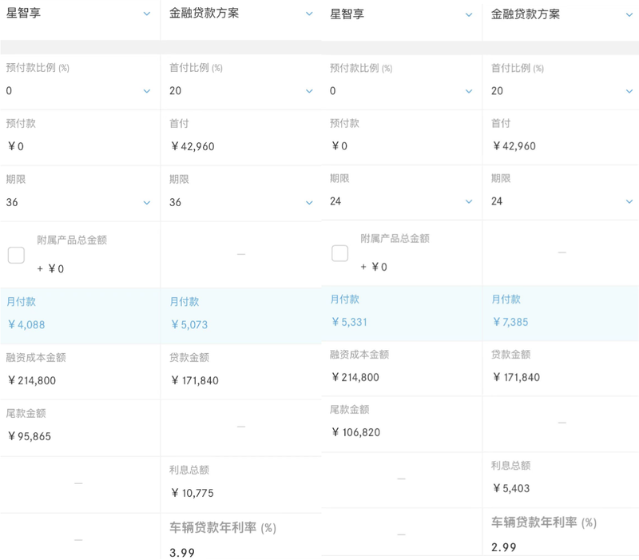Image resolution: width=639 pixels, height=560 pixels.
Task: Check 附属产品总金额 checkbox in the 24-month panel
Action: tap(339, 253)
